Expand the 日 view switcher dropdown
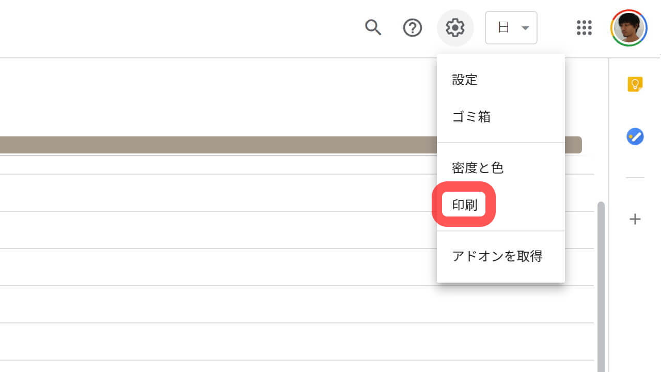The width and height of the screenshot is (661, 372). [511, 28]
